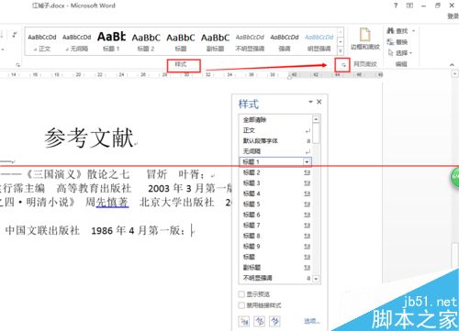Click the text 高等教育出版社 in document
Image resolution: width=459 pixels, height=331 pixels.
tap(94, 188)
